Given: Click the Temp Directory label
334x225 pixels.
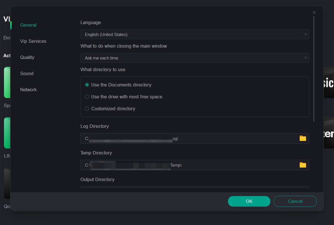Looking at the screenshot, I should (x=96, y=153).
